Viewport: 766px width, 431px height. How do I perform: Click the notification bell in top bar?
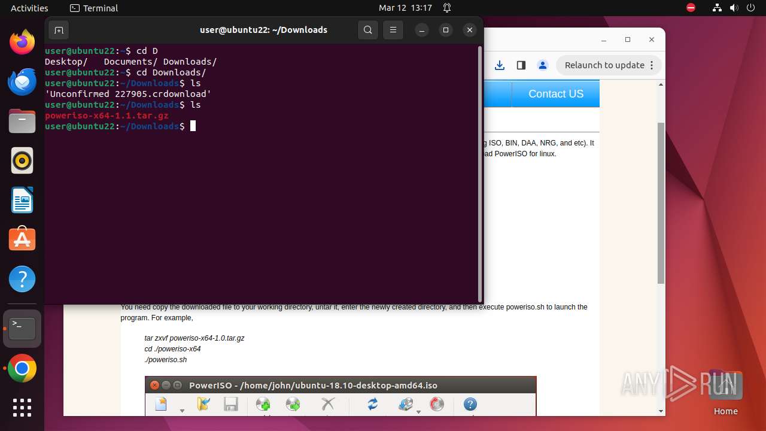[447, 8]
